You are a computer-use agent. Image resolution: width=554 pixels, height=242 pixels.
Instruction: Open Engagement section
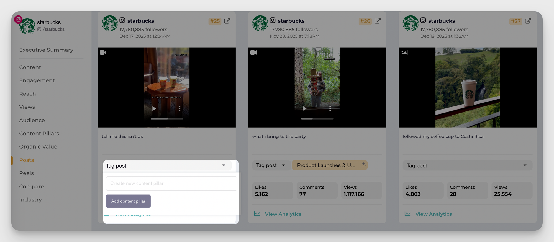point(37,80)
